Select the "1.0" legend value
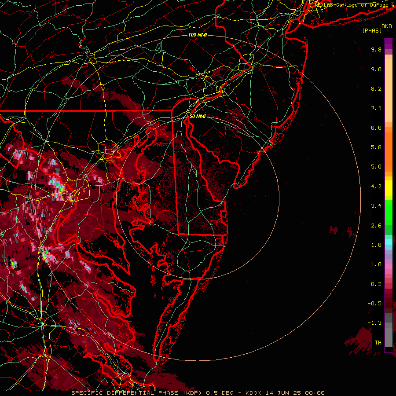The height and width of the screenshot is (396, 396). point(376,264)
